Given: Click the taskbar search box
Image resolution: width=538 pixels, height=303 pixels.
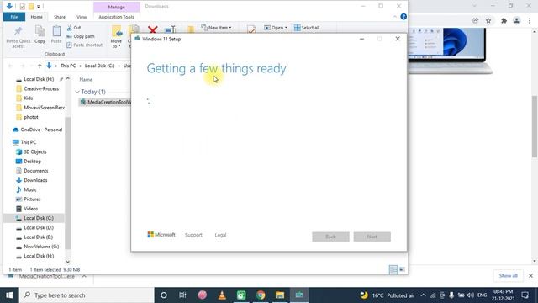Looking at the screenshot, I should tap(87, 295).
